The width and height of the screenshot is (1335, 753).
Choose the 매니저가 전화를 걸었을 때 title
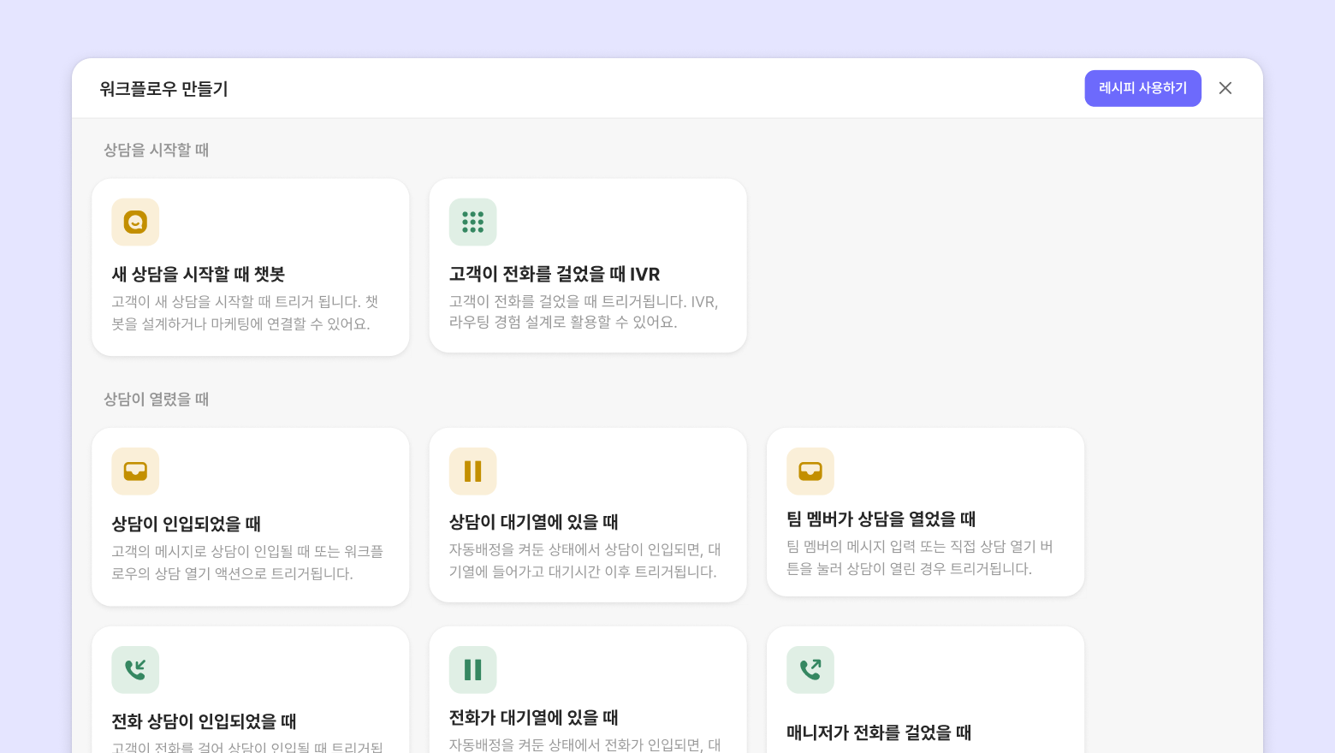(879, 732)
